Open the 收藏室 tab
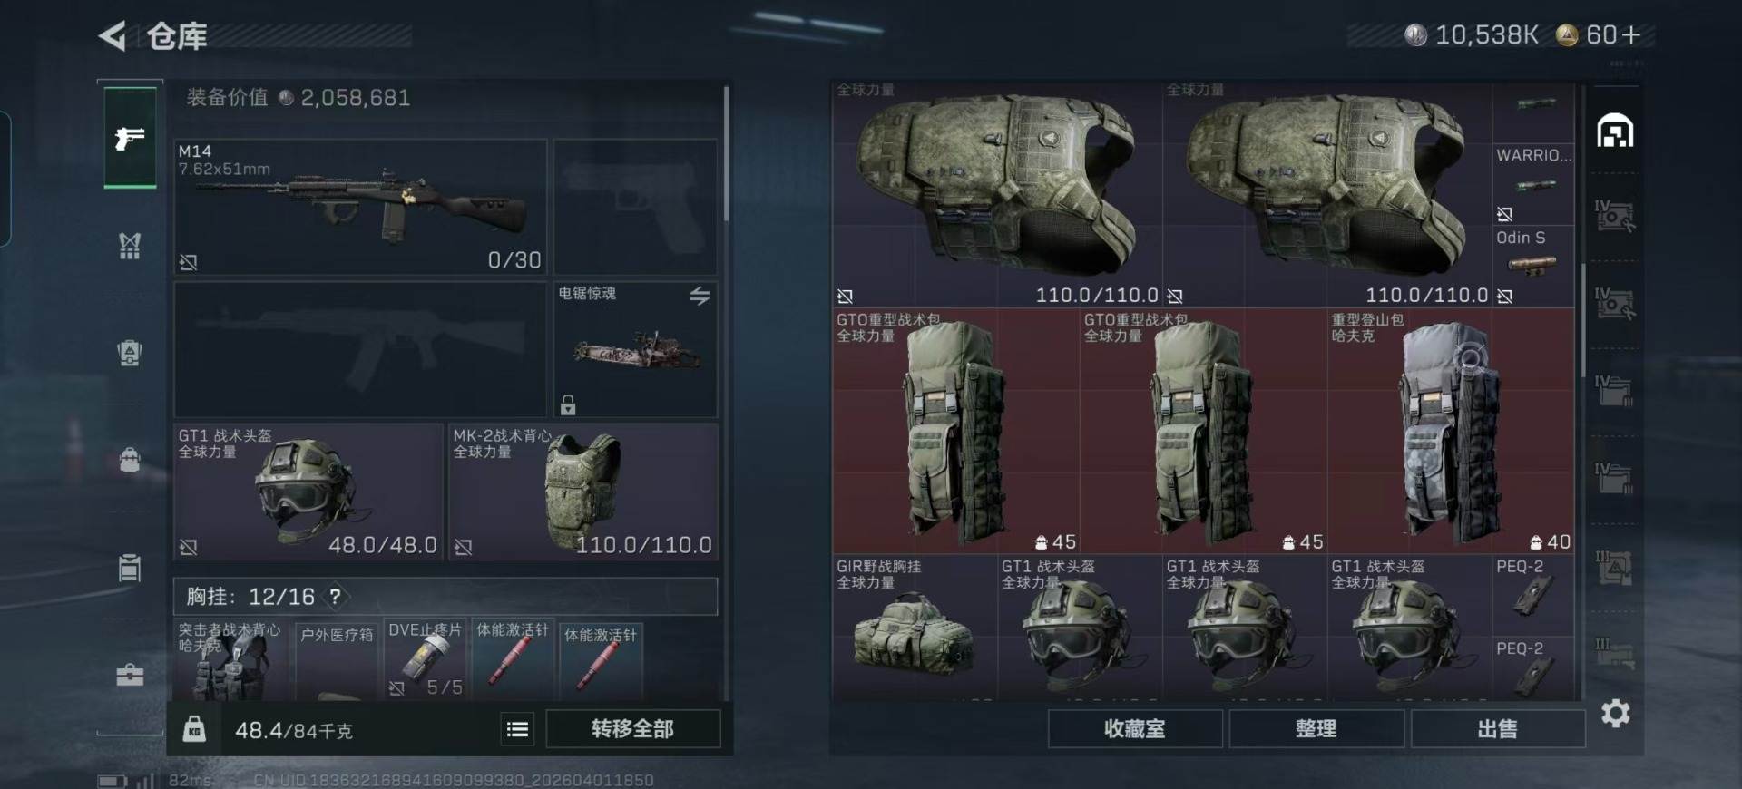Image resolution: width=1742 pixels, height=789 pixels. [1135, 729]
